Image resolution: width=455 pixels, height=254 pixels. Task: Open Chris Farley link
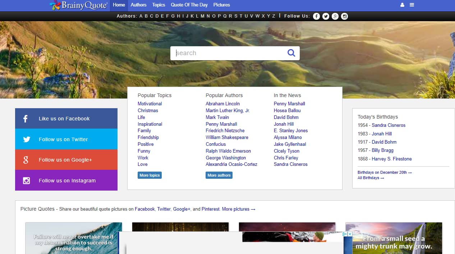click(x=286, y=158)
